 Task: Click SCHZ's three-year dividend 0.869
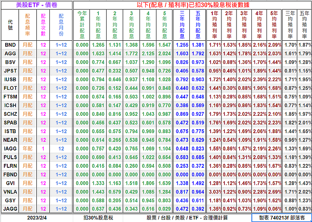tap(182, 114)
